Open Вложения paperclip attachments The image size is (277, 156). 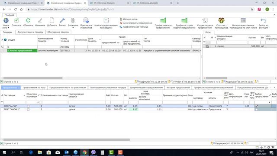[x=73, y=20]
